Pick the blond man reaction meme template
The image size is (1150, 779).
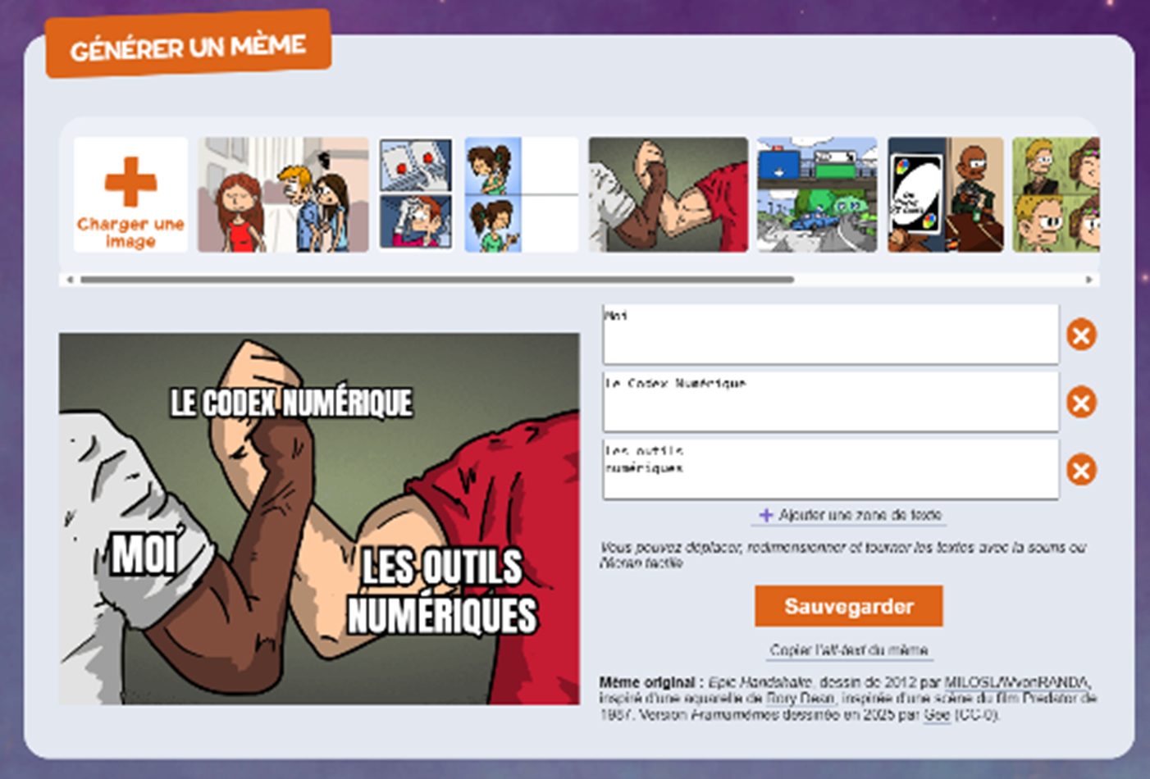pos(1055,194)
